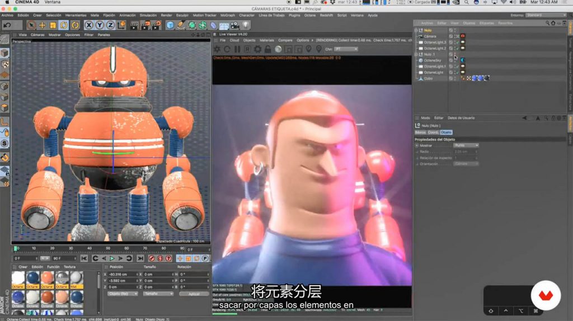573x321 pixels.
Task: Open the Chn channel dropdown in Live Viewer
Action: point(346,49)
